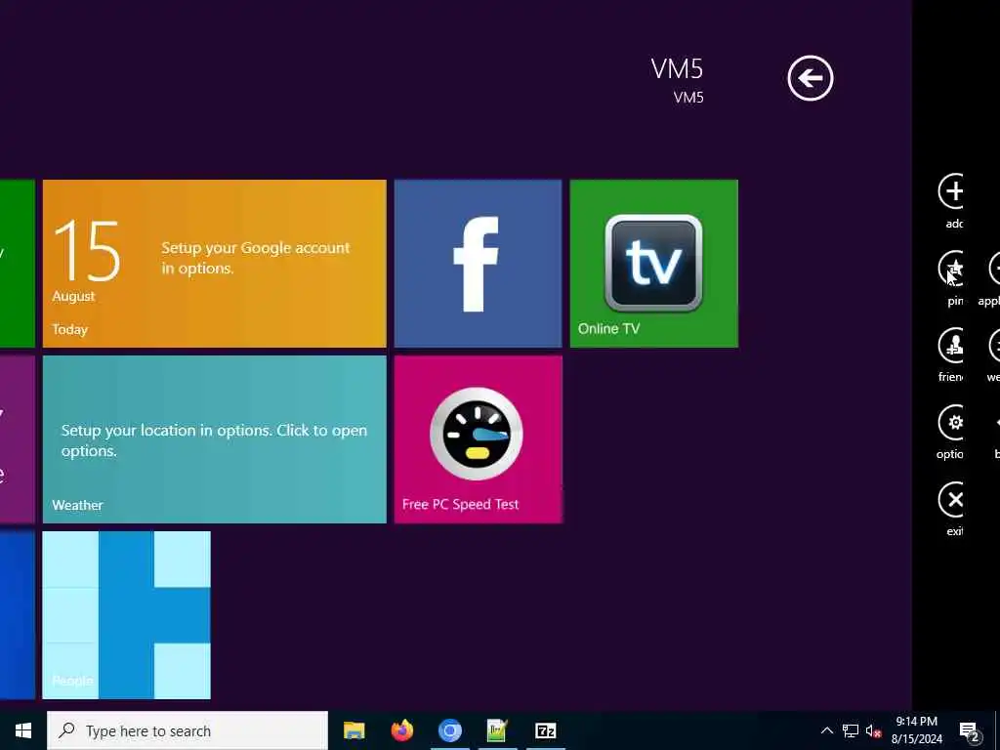Open the Windows Start button

(23, 730)
